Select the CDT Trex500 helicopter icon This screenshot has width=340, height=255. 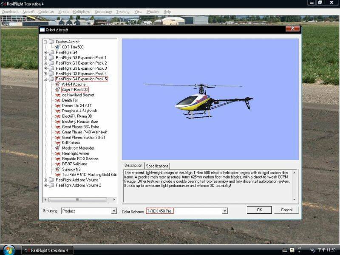coord(58,47)
